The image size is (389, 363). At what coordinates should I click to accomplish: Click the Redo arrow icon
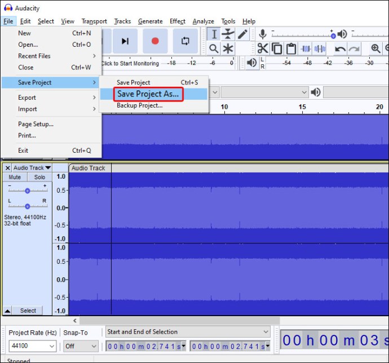point(354,49)
